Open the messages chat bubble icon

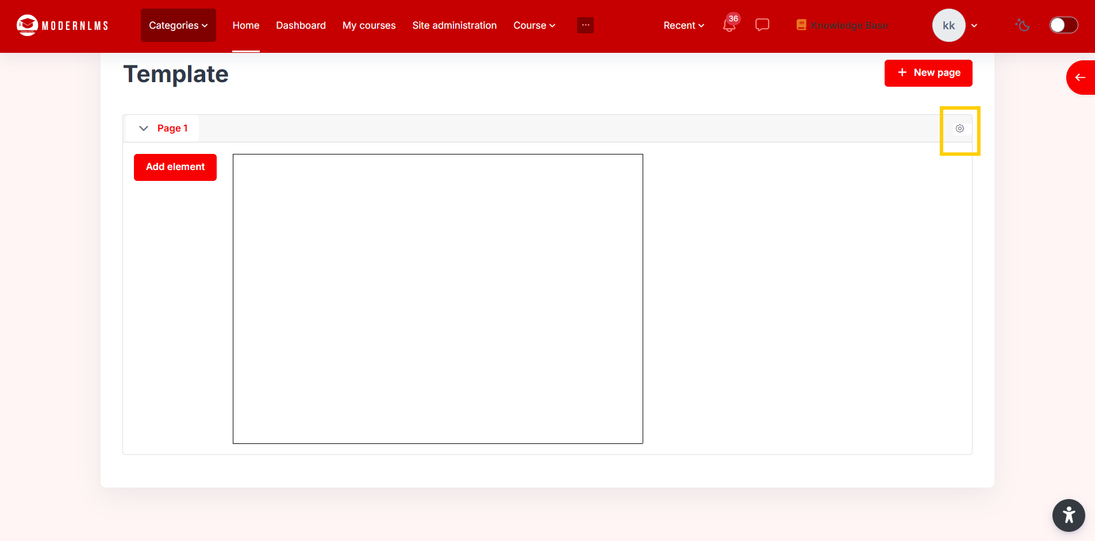coord(762,25)
